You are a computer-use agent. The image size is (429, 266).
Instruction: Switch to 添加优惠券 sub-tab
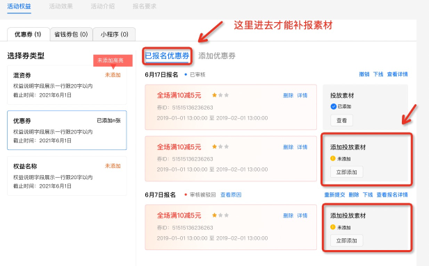click(x=217, y=56)
